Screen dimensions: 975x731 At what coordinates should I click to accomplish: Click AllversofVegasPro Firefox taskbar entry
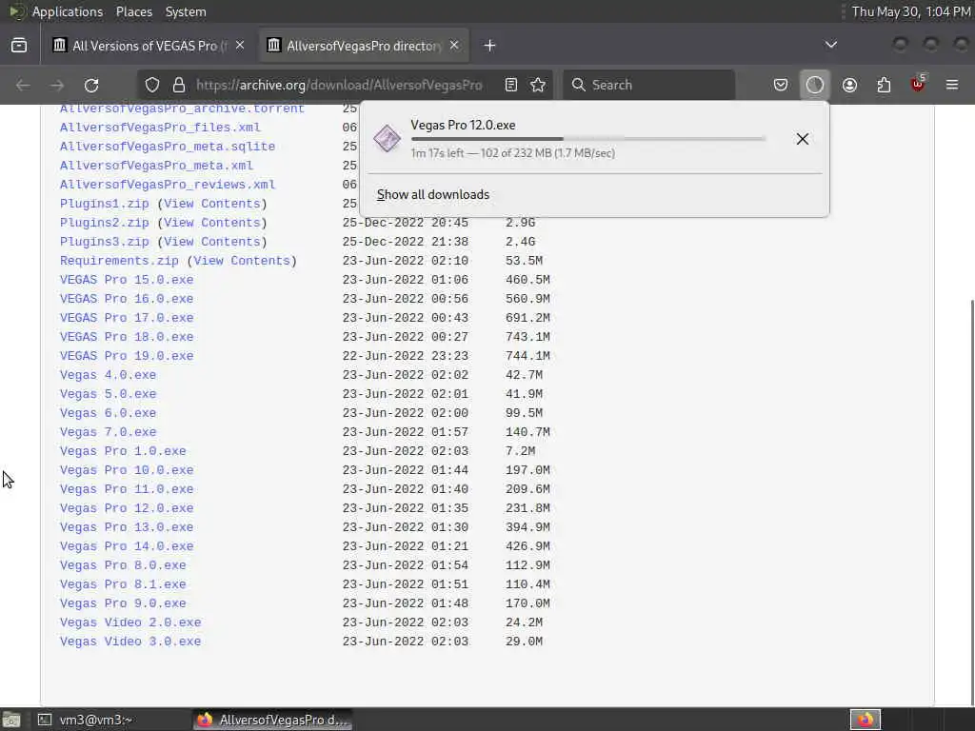tap(272, 720)
